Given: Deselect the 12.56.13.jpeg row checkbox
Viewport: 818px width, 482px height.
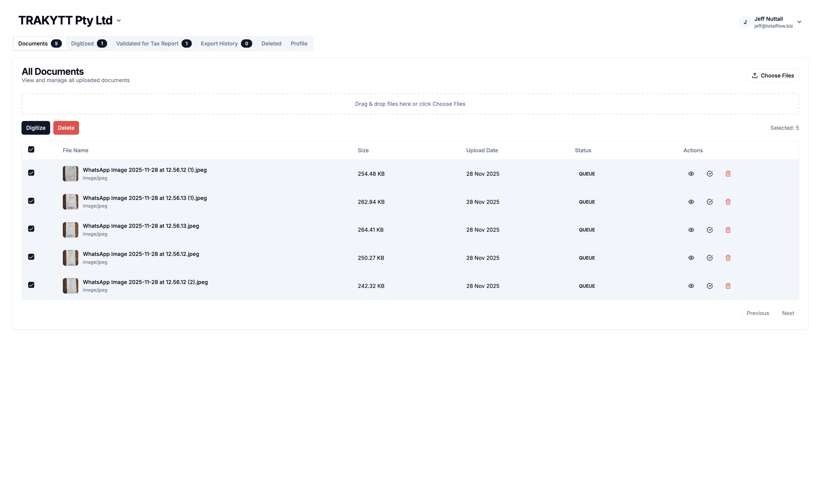Looking at the screenshot, I should pos(31,229).
